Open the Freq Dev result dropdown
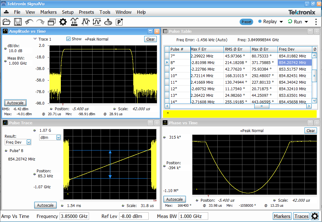Screen dimensions: 322x222 coord(28,142)
